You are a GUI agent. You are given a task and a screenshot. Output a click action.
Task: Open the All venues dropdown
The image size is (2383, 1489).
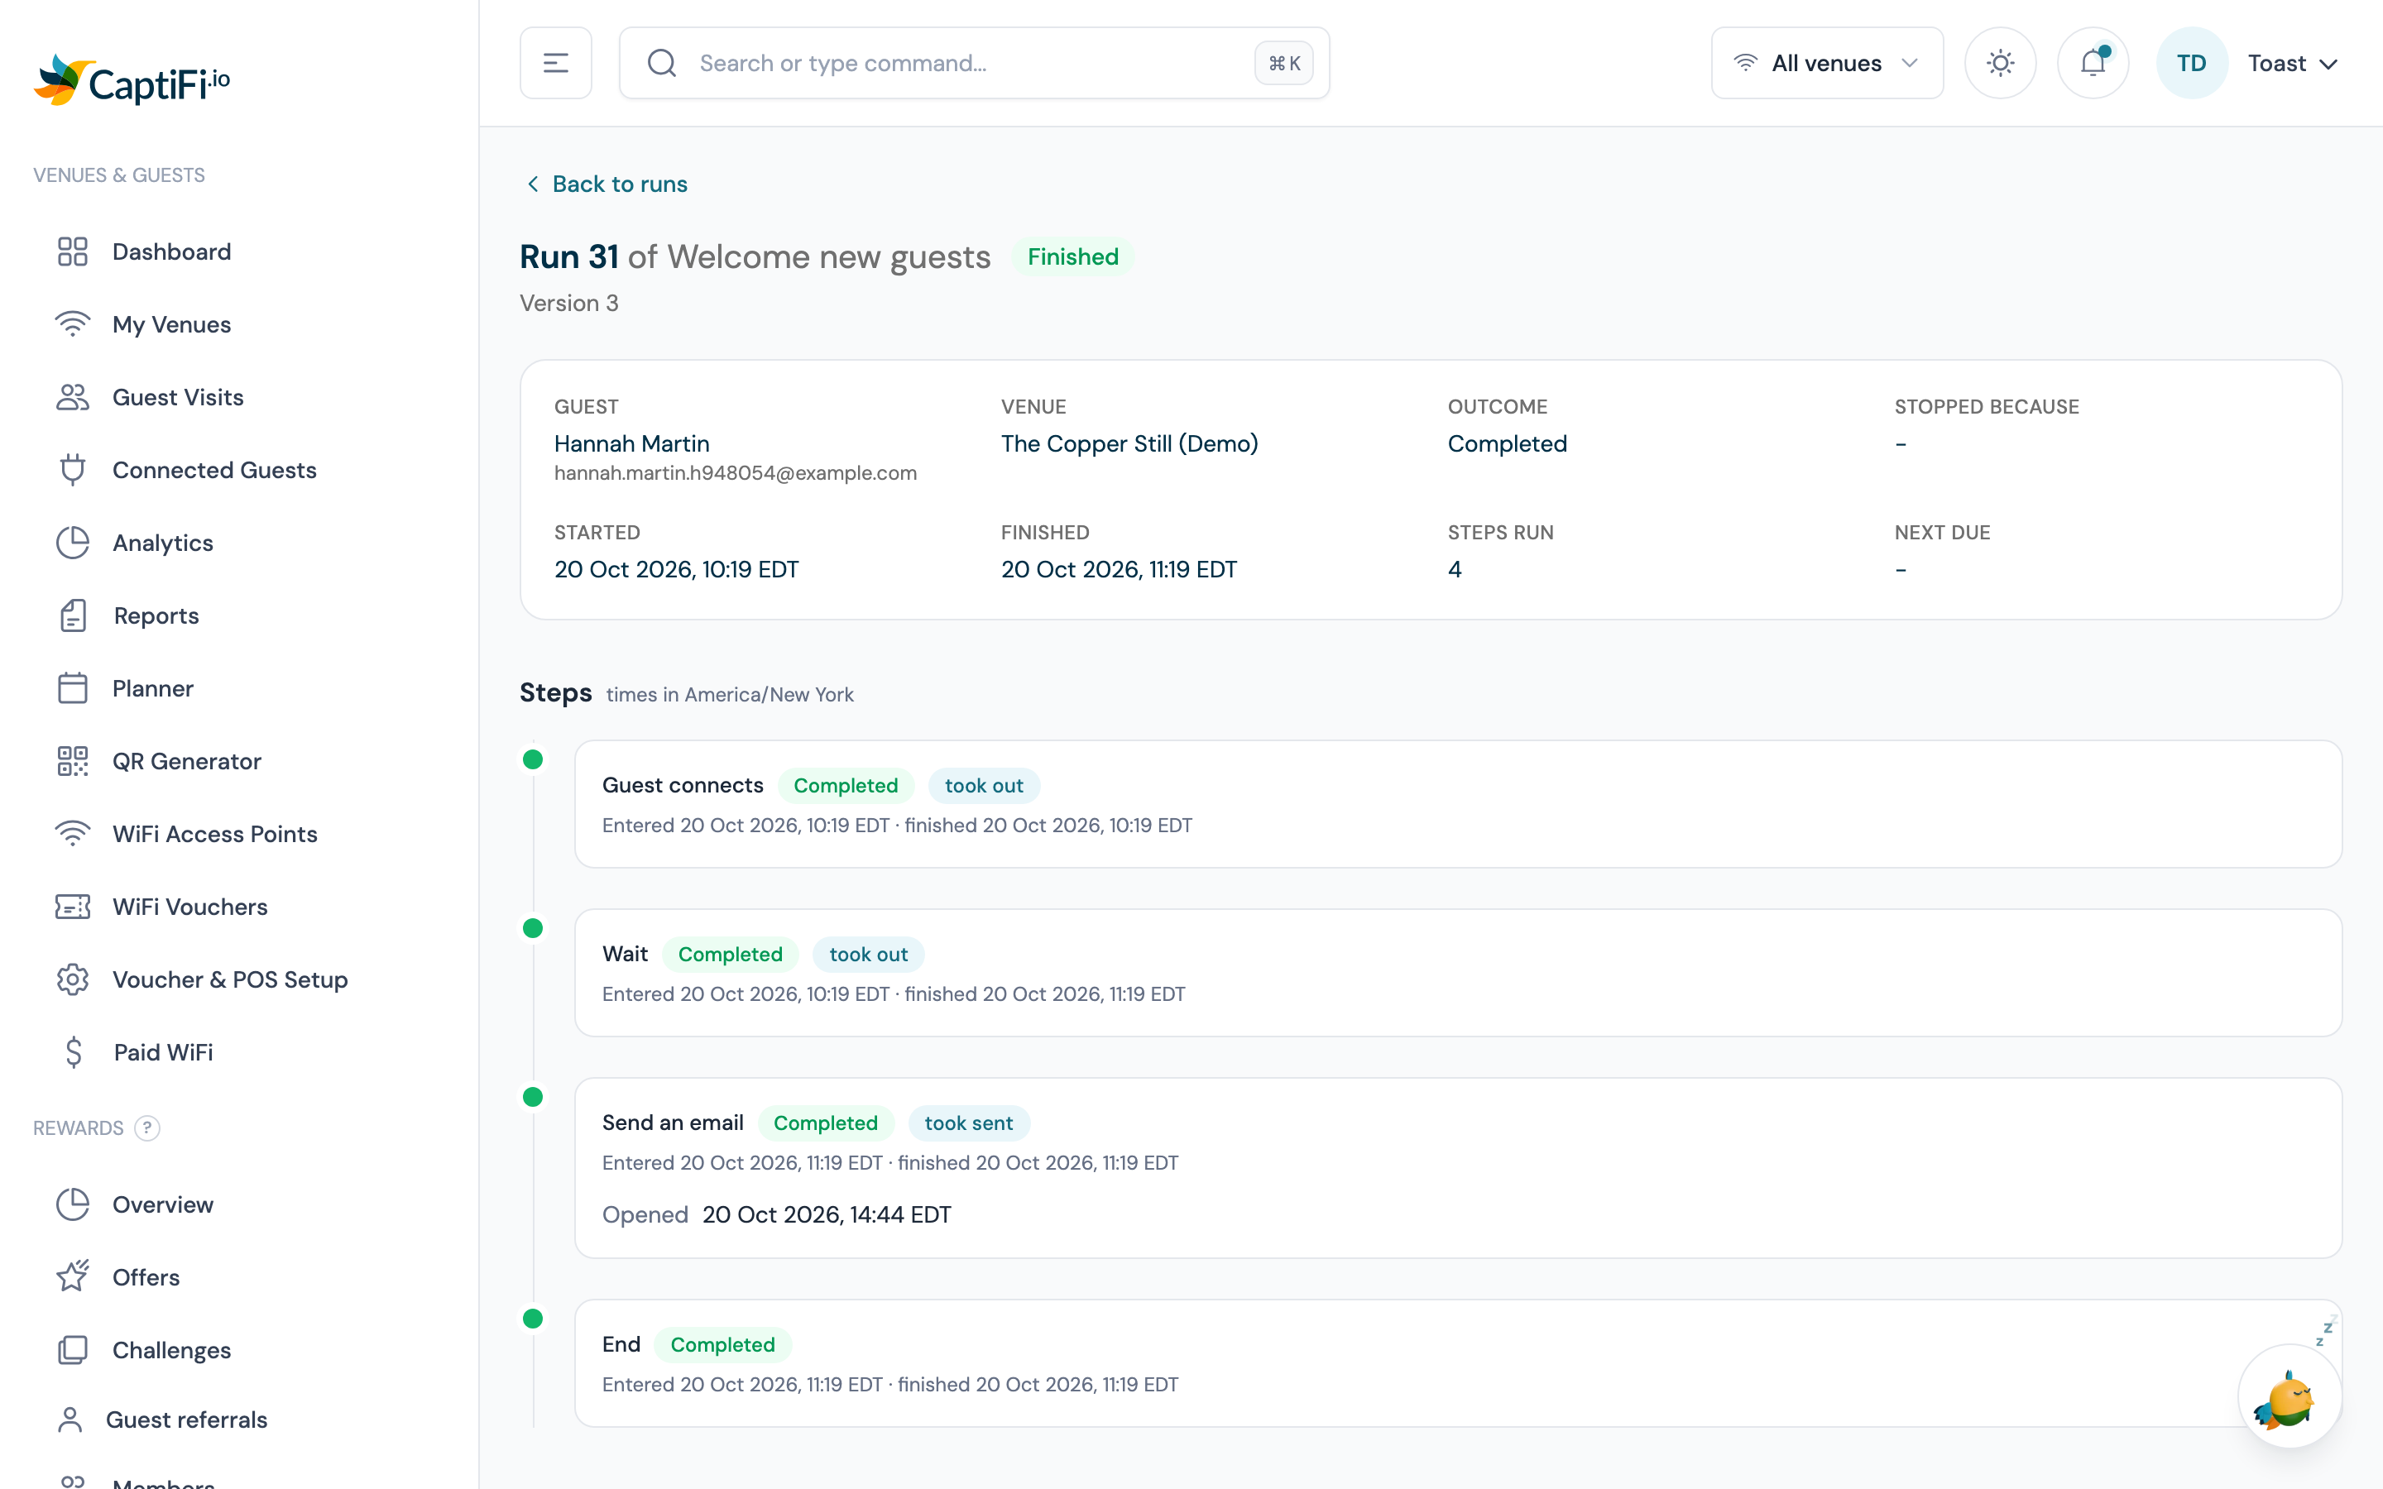pyautogui.click(x=1827, y=63)
